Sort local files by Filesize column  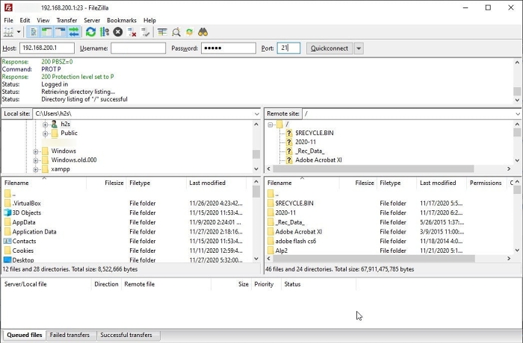click(106, 183)
